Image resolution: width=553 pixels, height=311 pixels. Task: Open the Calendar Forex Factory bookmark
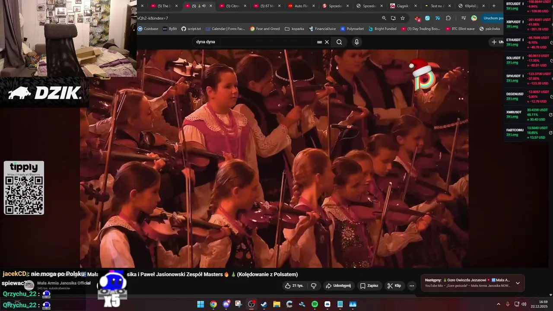click(225, 29)
